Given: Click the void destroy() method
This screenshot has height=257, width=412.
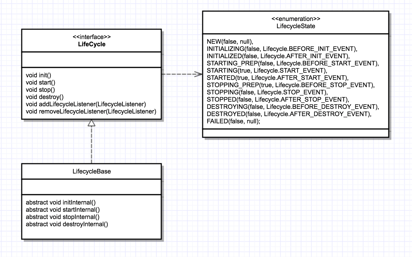Looking at the screenshot, I should (44, 97).
